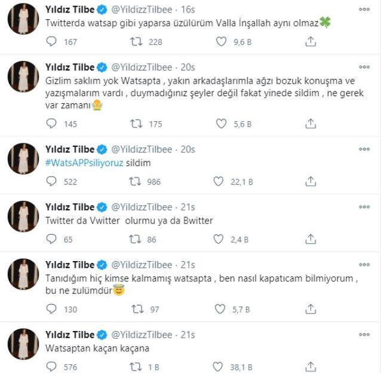Like the #WatsAPPsiliyoruz tweet with 22,1 B likes

(221, 182)
